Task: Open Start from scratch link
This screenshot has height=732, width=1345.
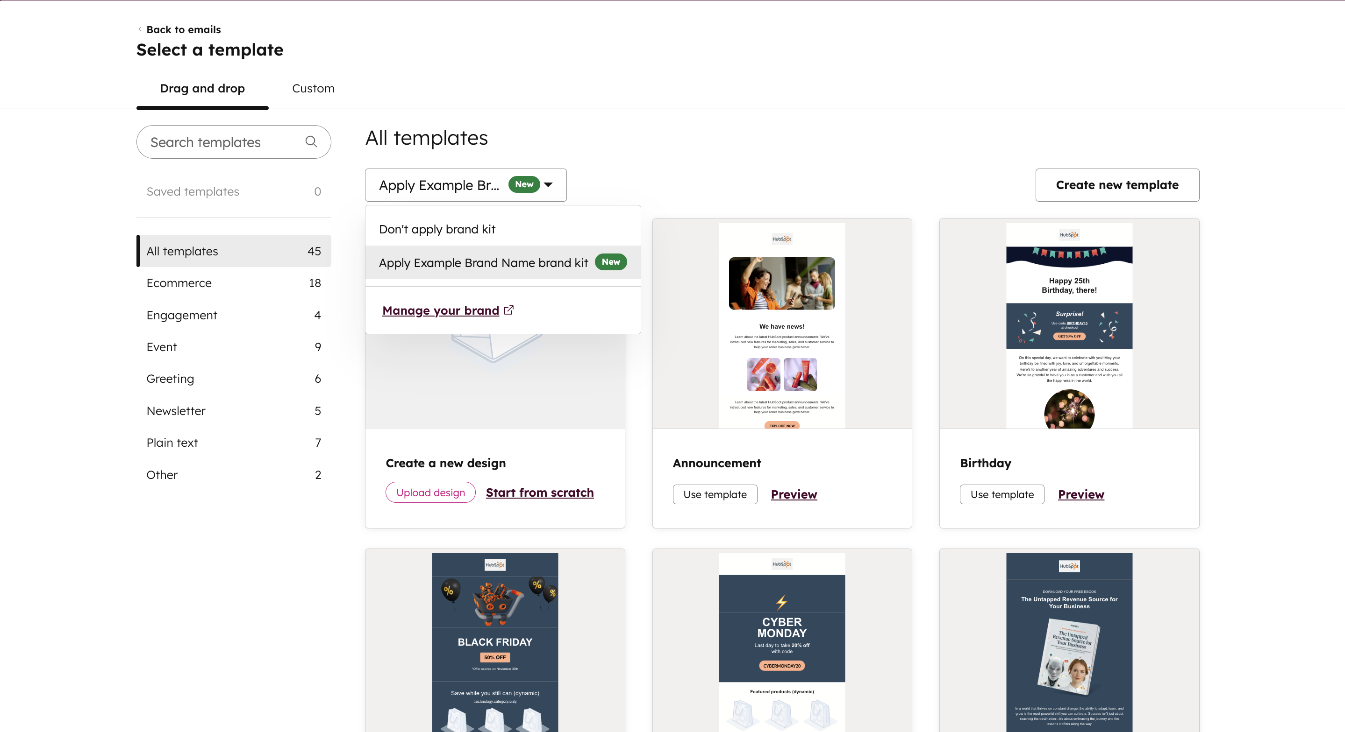Action: (539, 493)
